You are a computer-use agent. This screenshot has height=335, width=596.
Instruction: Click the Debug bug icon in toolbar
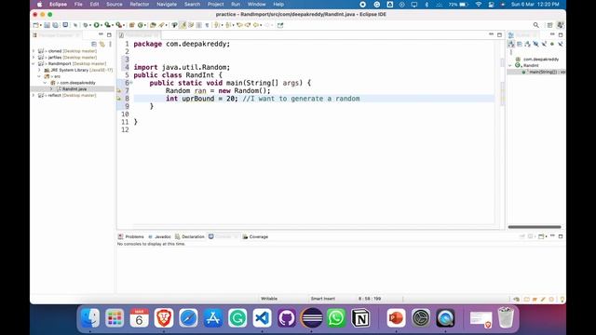pos(85,25)
